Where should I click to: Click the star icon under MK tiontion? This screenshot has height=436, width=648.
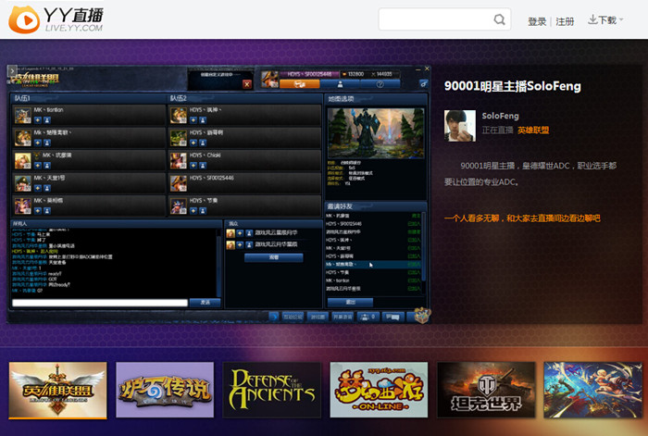click(x=38, y=119)
